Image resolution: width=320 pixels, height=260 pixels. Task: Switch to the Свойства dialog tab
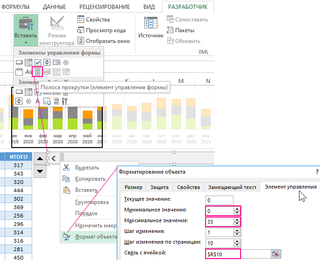click(x=188, y=187)
